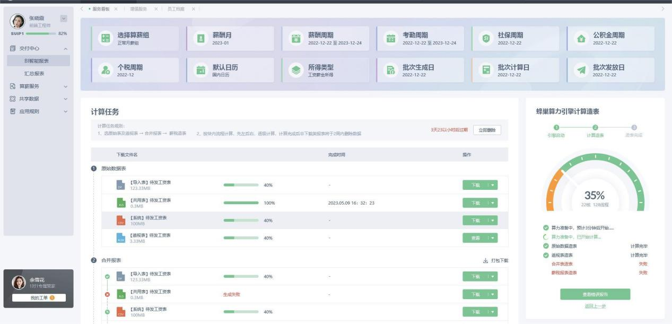Click the 立即删除 button
The image size is (672, 324).
click(487, 130)
